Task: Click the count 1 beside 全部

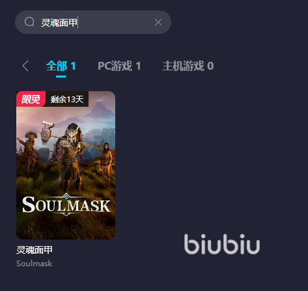Action: coord(73,66)
